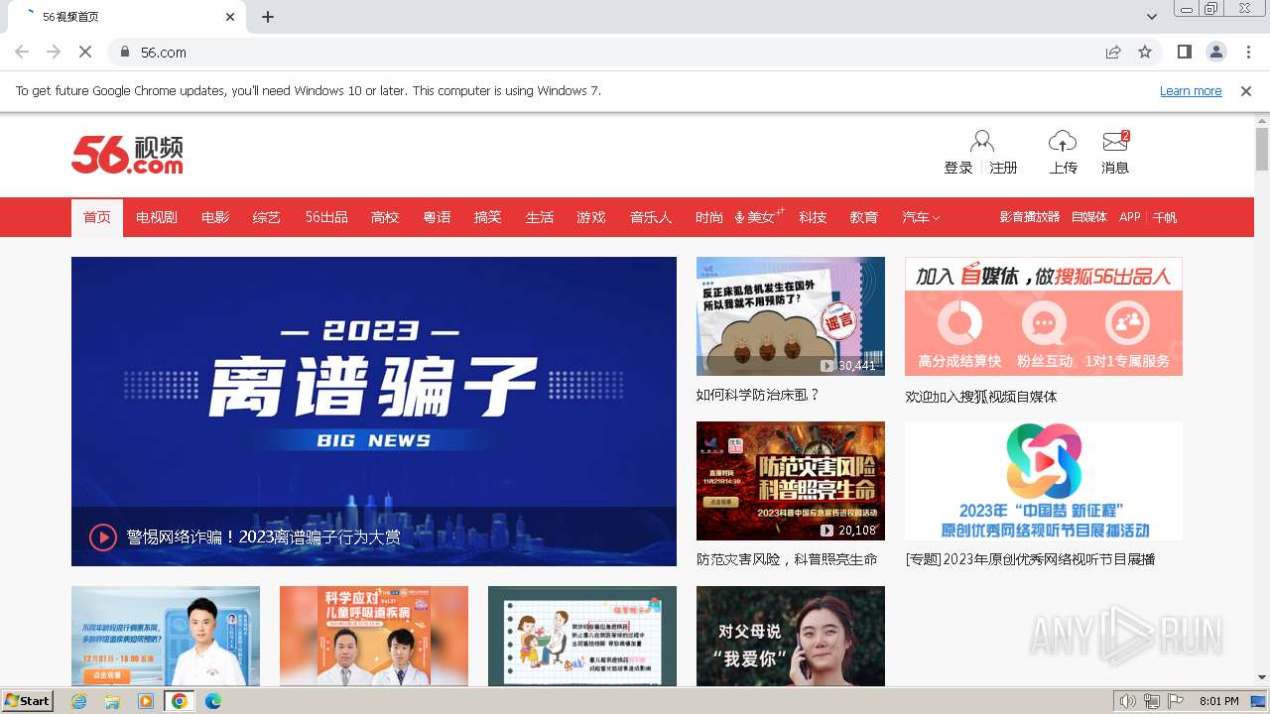Click the Learn more link
This screenshot has width=1270, height=714.
(x=1191, y=91)
